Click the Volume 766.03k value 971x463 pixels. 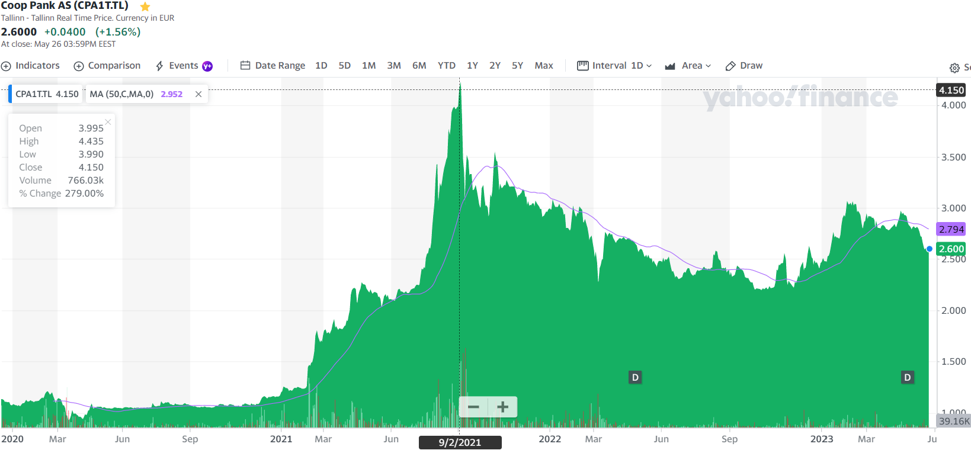point(86,181)
